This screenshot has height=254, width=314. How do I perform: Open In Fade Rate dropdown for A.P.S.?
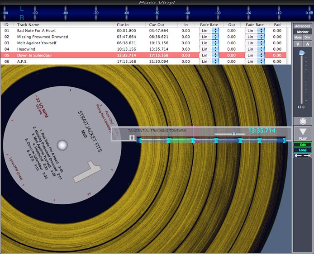pos(209,61)
